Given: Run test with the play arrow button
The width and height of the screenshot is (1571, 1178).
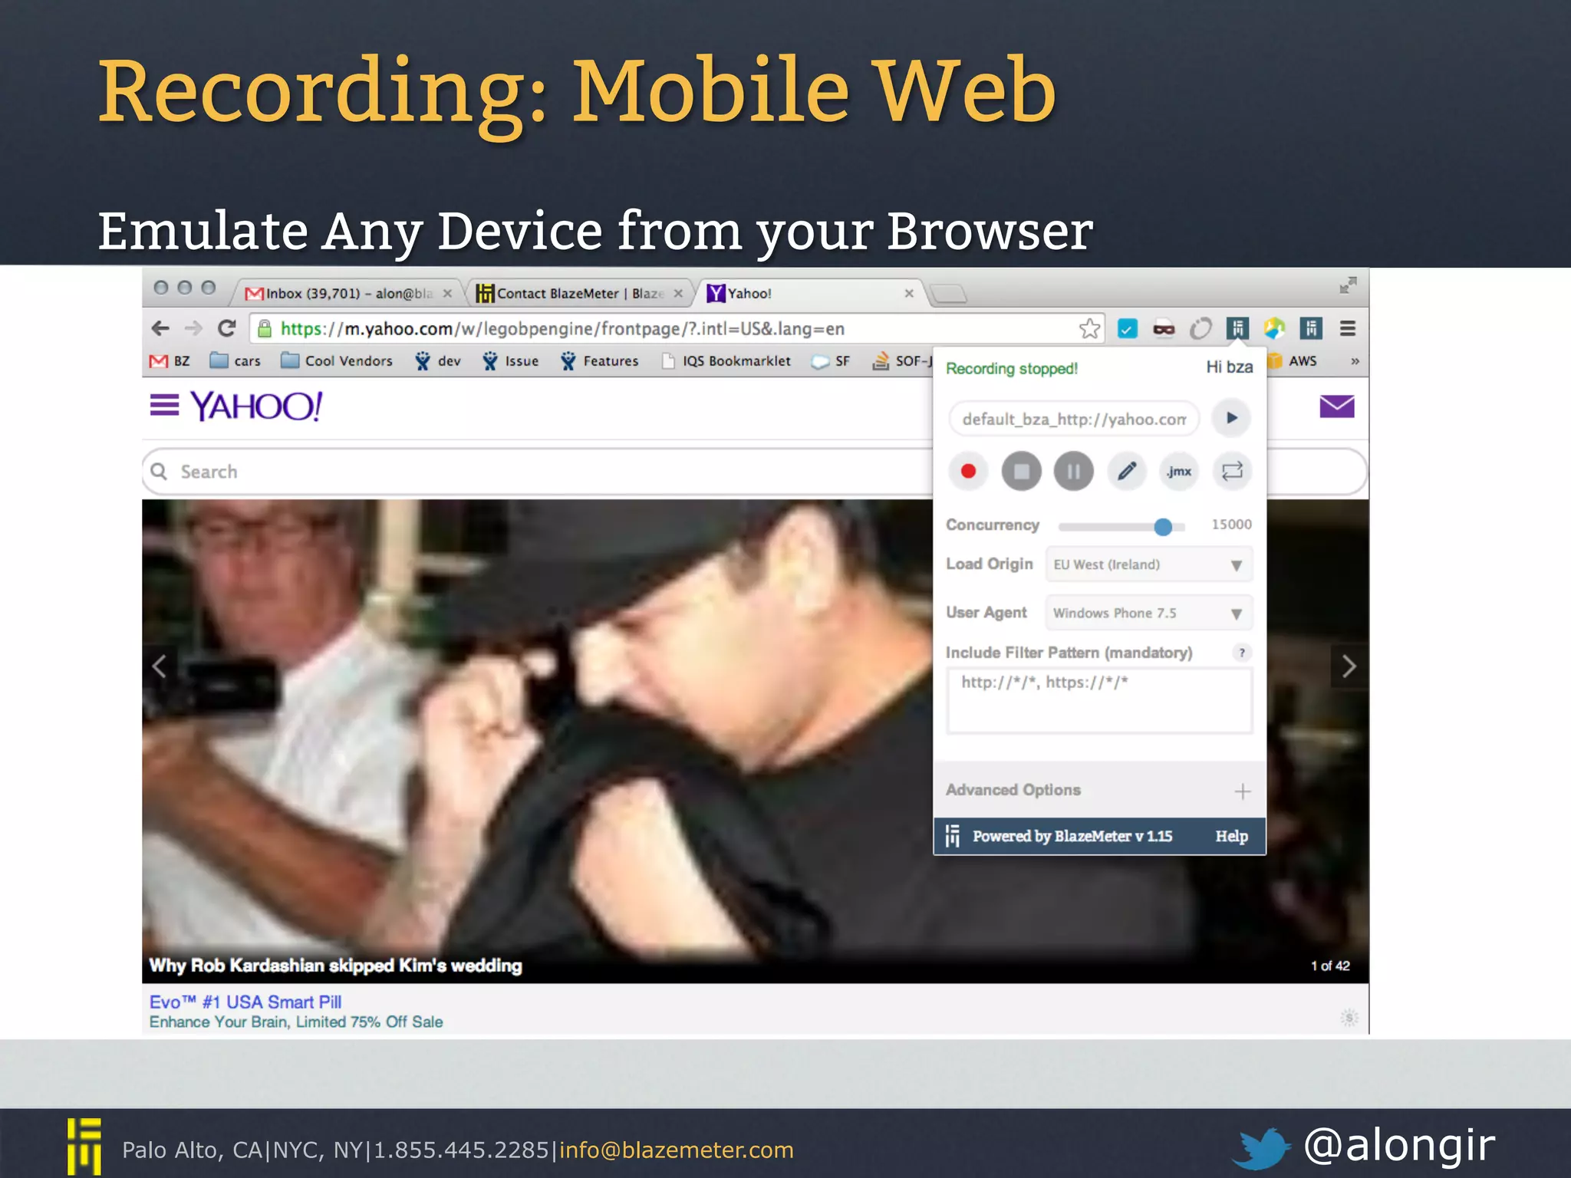Looking at the screenshot, I should pos(1231,418).
